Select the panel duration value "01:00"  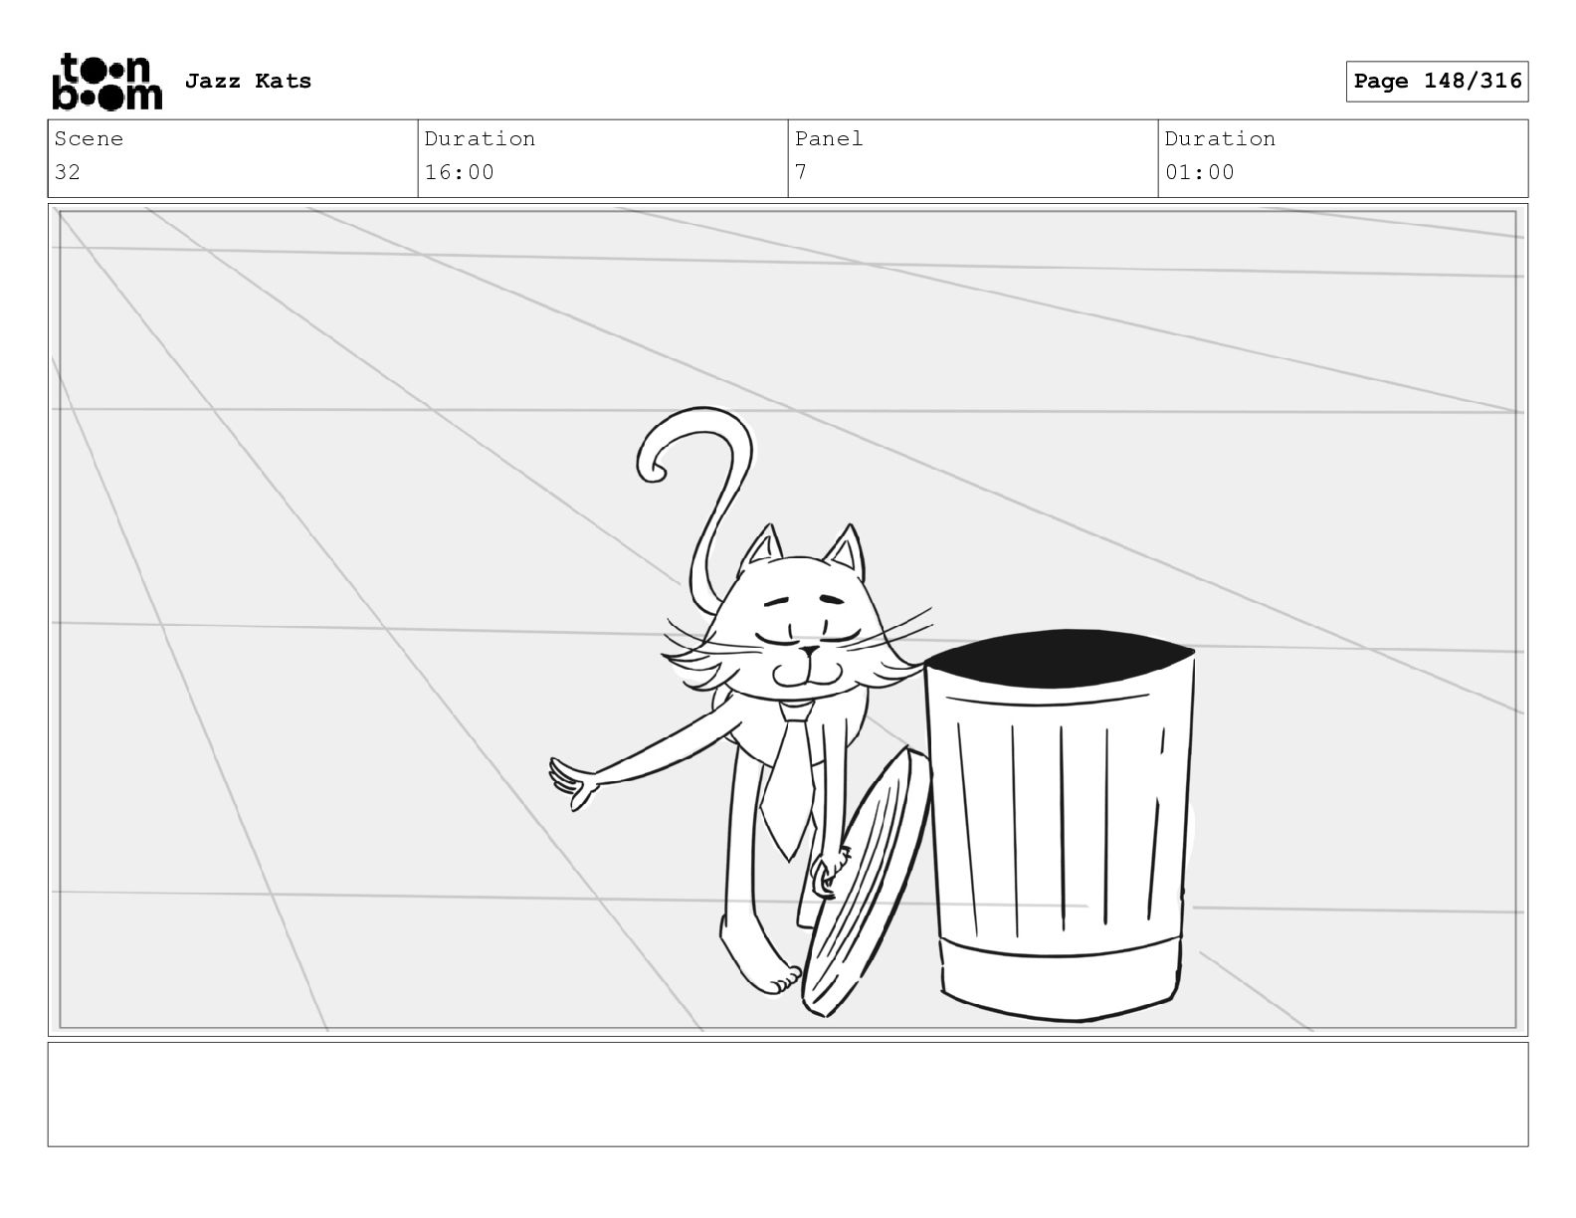click(1200, 172)
